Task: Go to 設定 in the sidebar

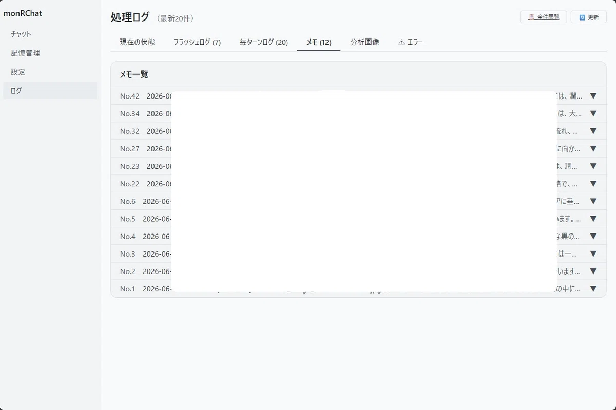Action: [x=18, y=72]
